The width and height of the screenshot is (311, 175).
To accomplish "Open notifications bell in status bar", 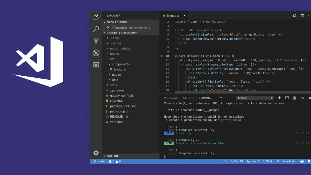I will 309,161.
